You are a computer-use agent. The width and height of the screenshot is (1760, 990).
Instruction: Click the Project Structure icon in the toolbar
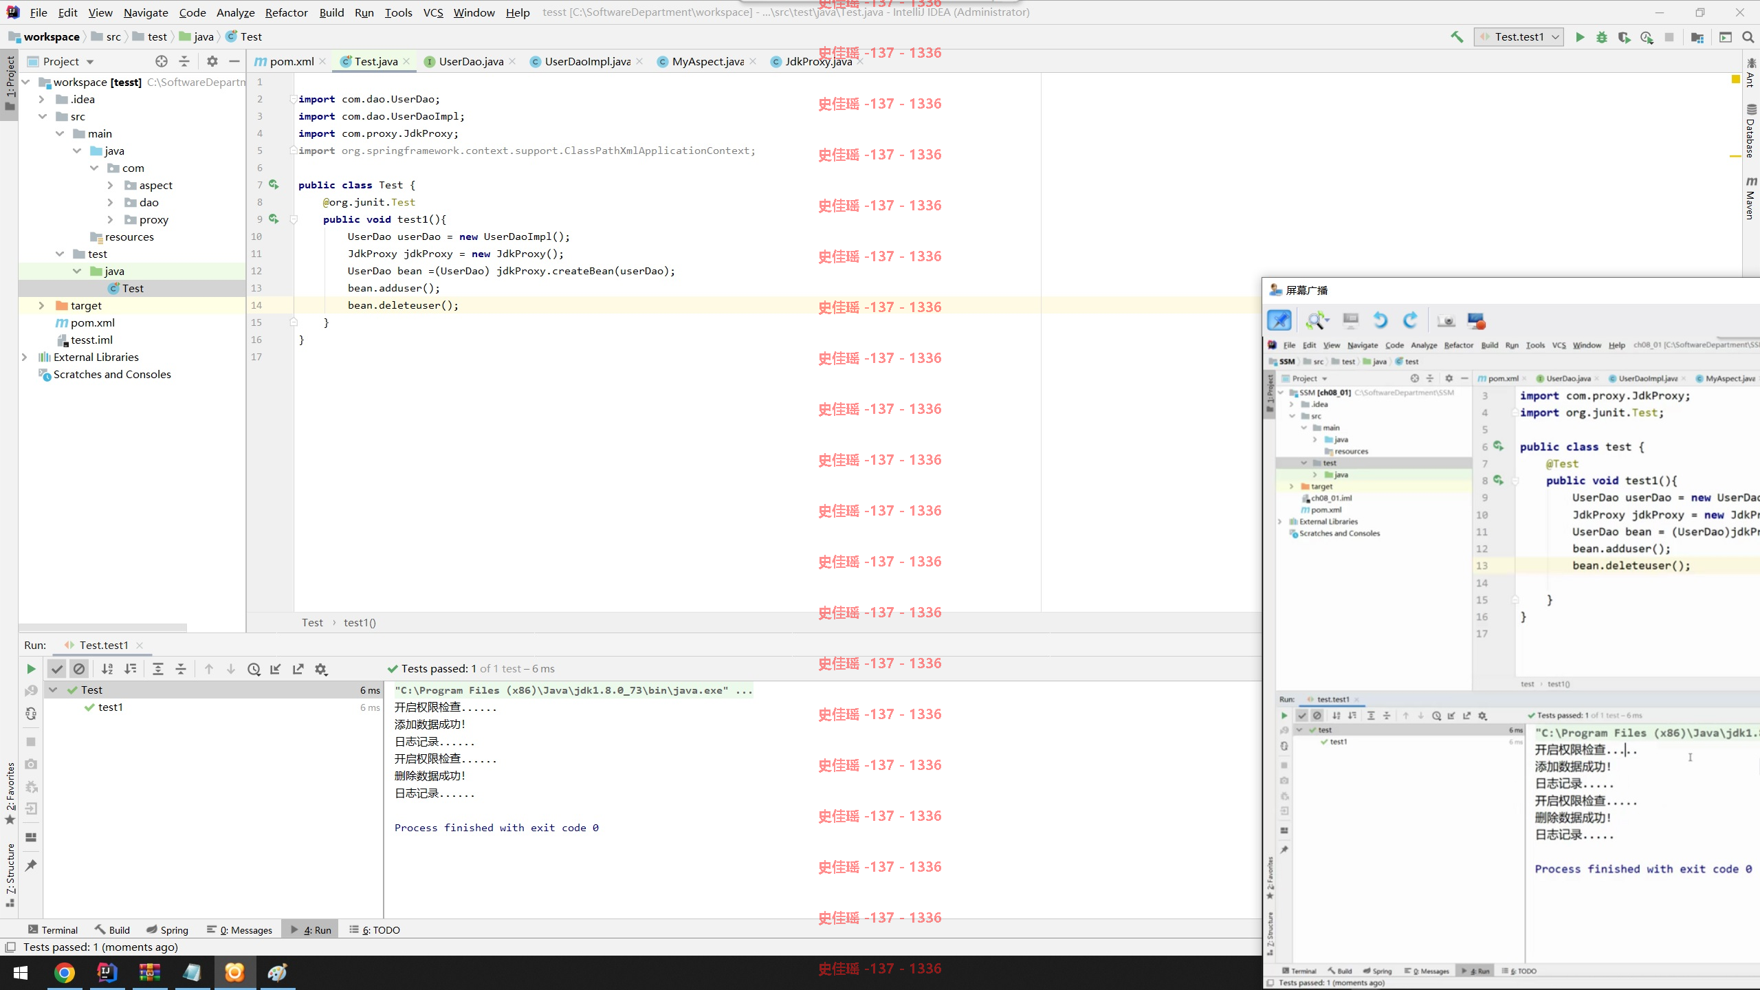point(1697,37)
